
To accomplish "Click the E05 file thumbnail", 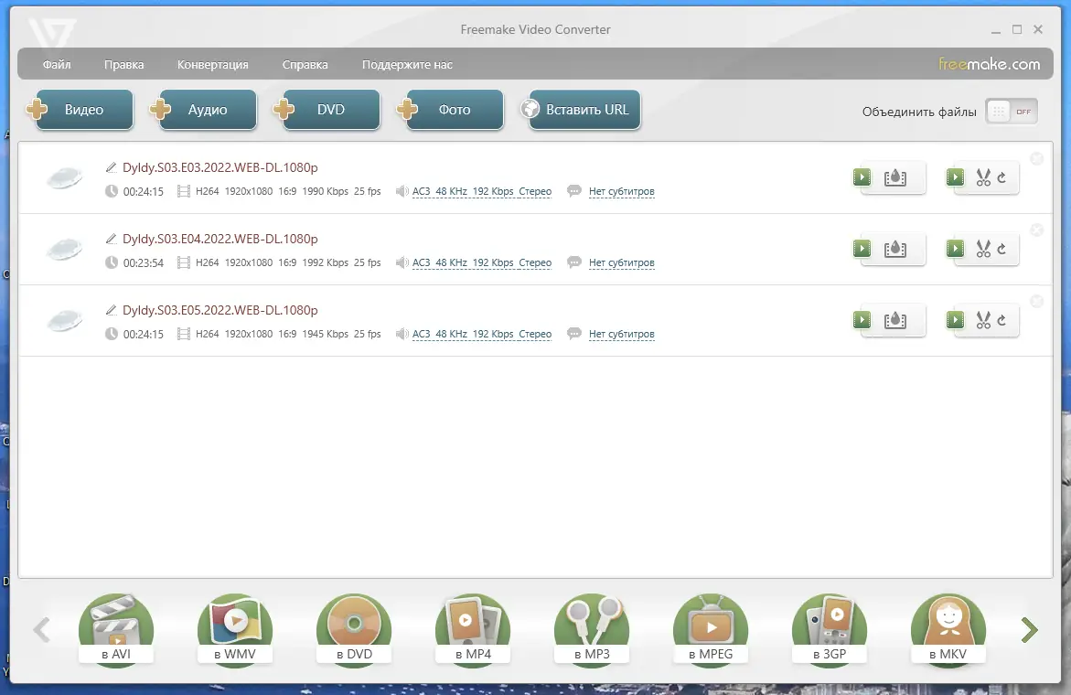I will tap(65, 321).
